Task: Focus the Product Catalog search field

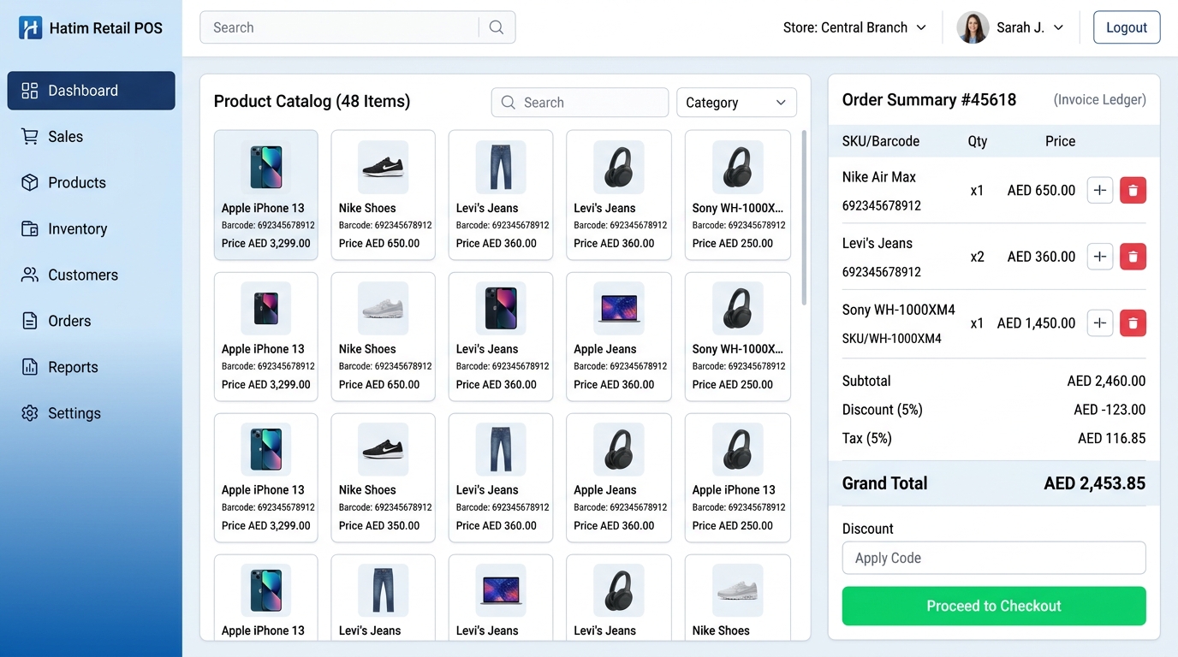Action: (580, 103)
